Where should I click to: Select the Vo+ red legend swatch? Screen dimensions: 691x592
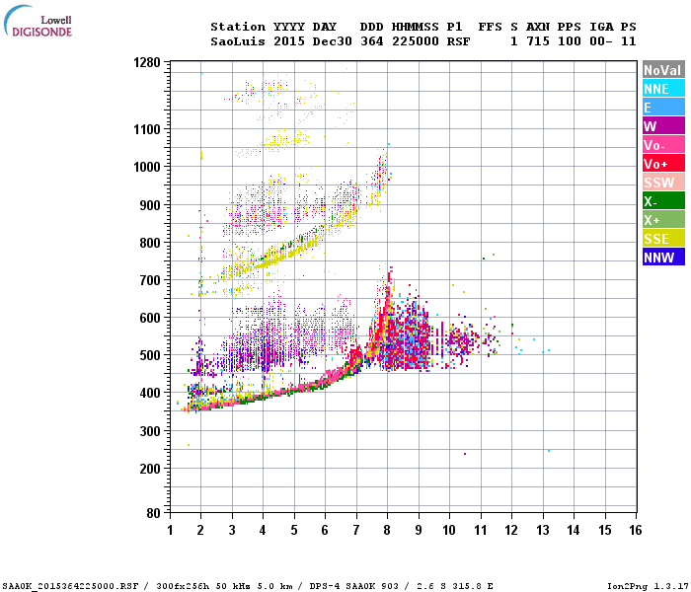(663, 164)
